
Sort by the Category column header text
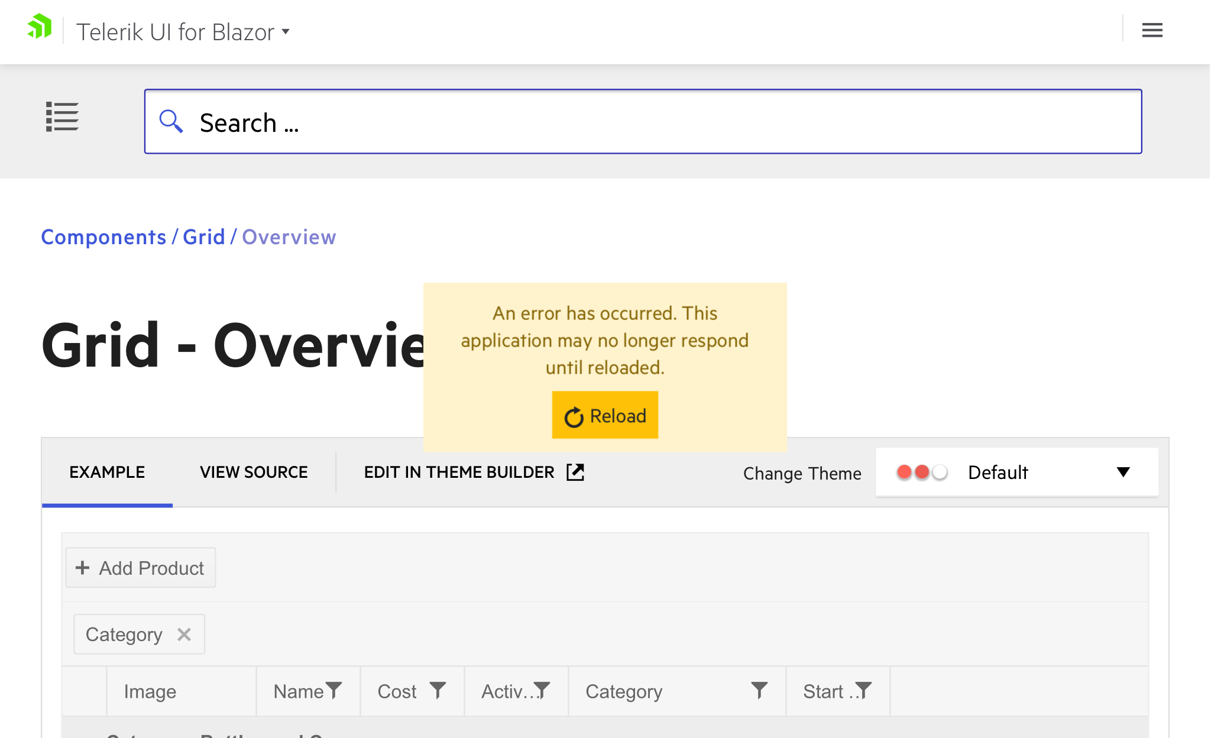(624, 691)
